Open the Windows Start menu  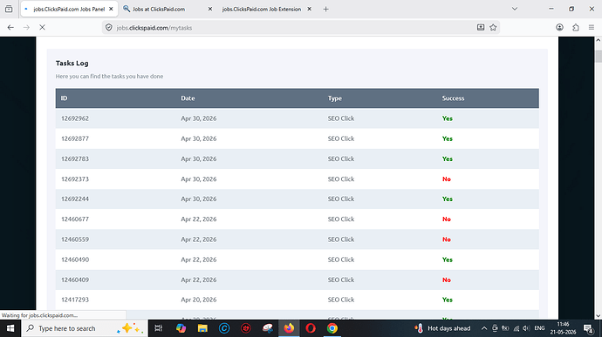10,328
